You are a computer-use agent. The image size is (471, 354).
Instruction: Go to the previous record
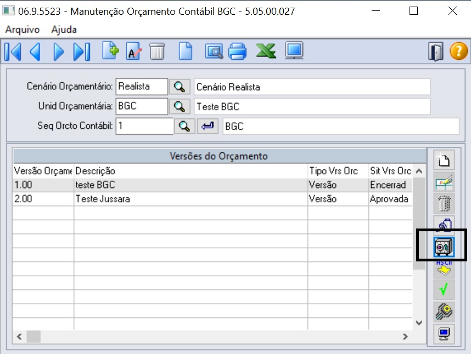(35, 52)
